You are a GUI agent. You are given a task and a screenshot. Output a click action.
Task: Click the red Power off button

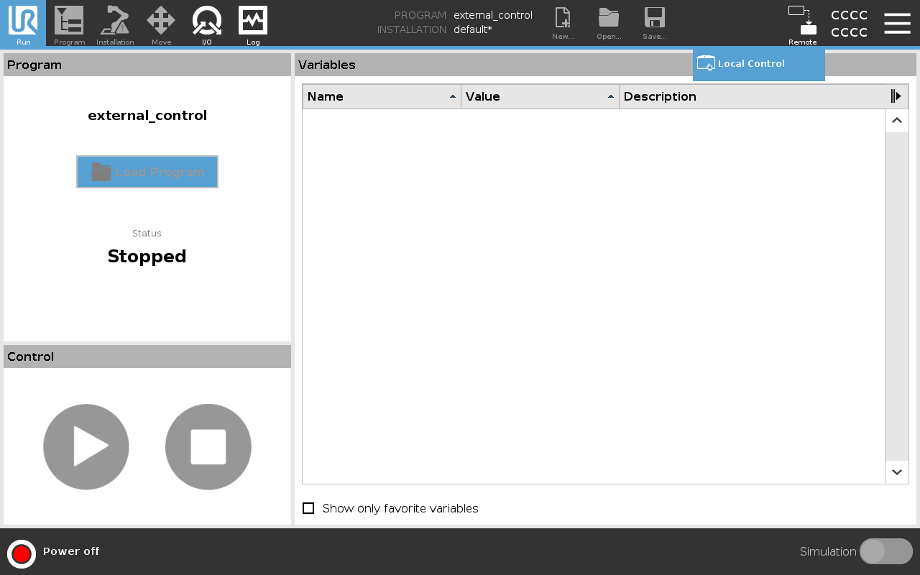tap(22, 553)
